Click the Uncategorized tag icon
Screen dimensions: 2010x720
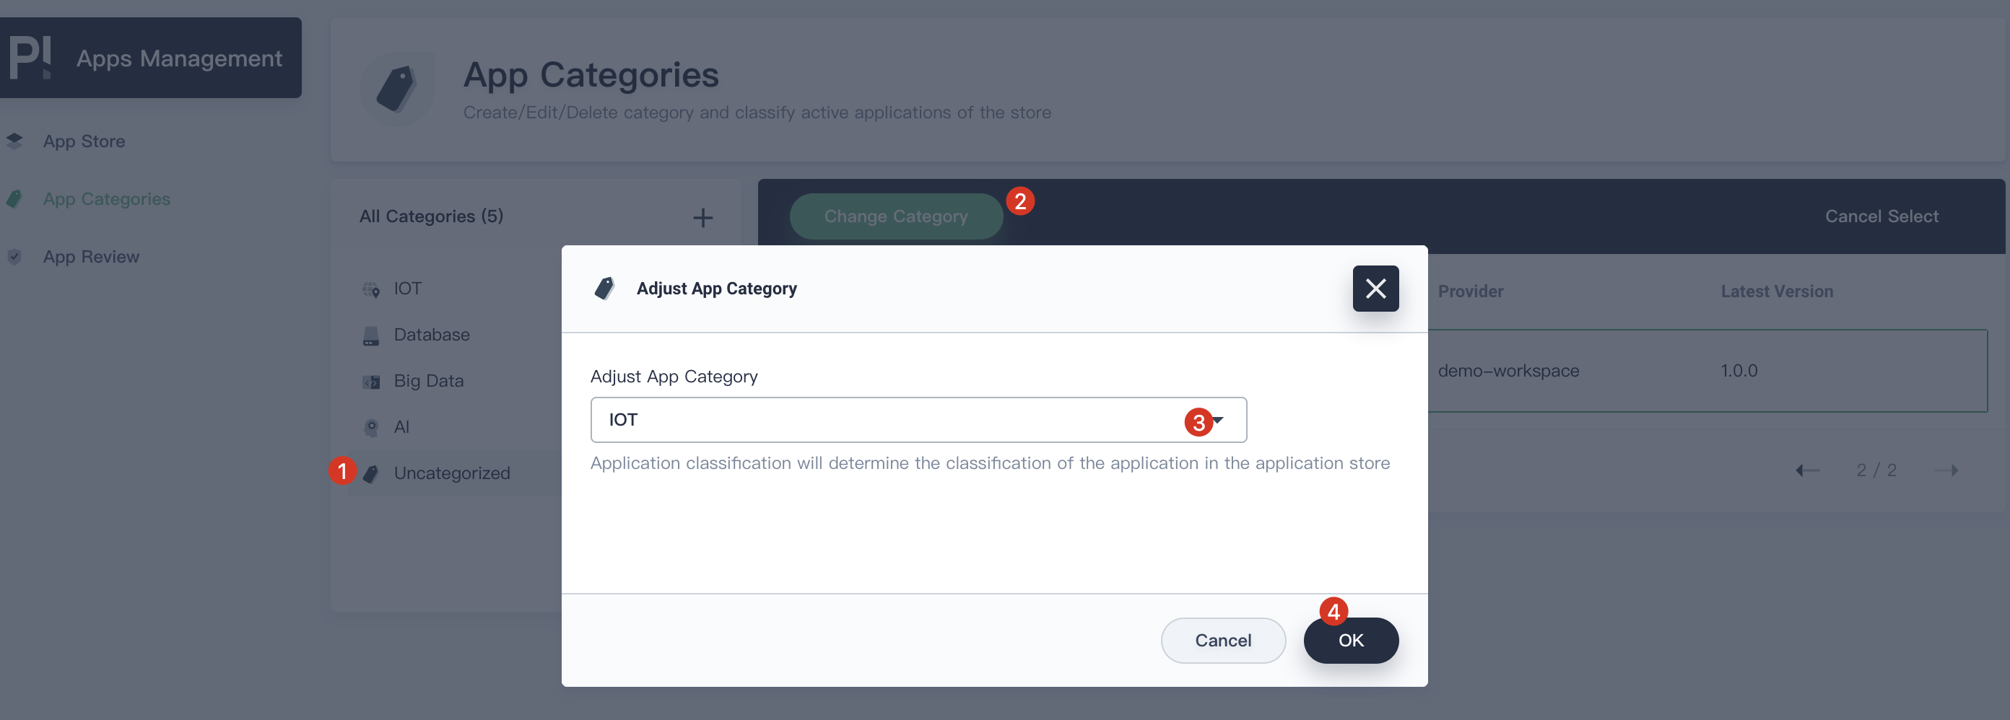tap(370, 473)
